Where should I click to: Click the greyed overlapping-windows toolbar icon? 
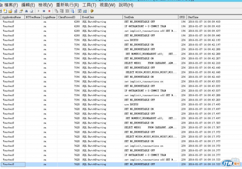point(56,11)
